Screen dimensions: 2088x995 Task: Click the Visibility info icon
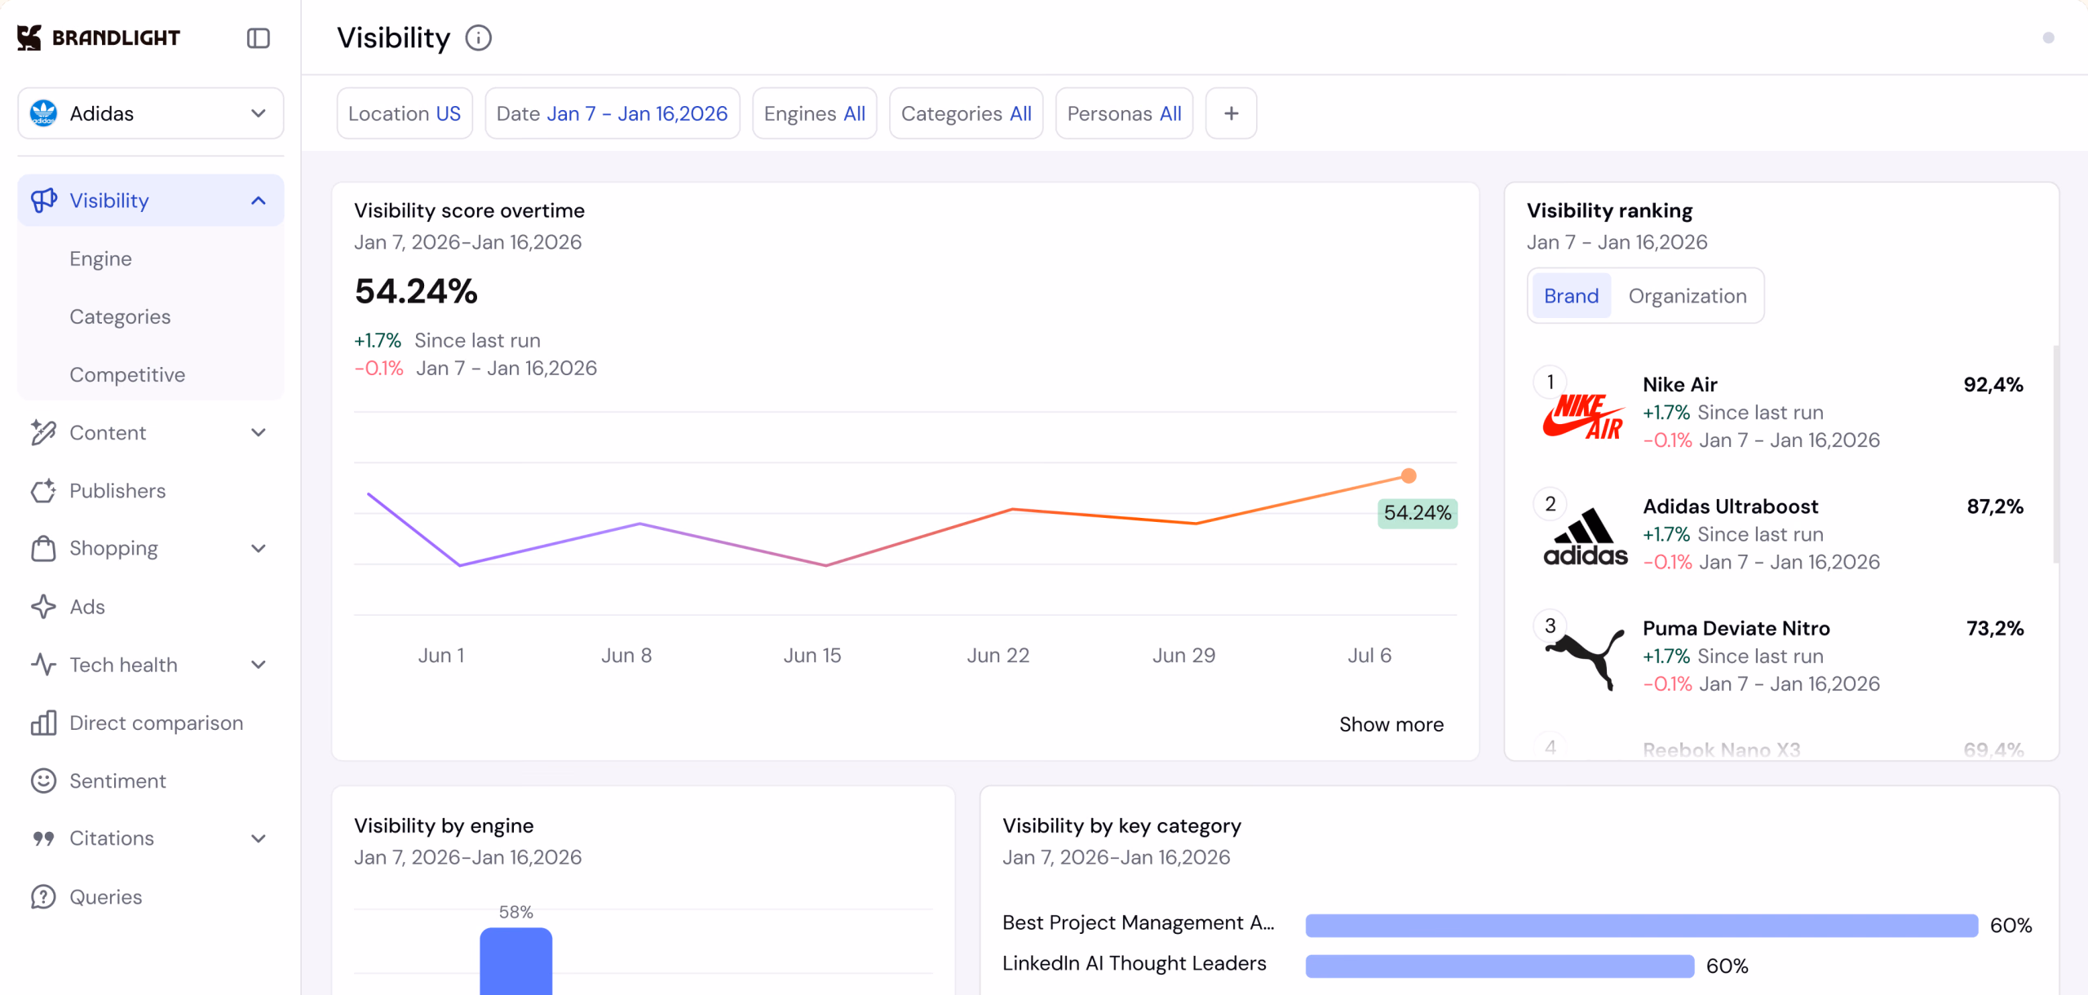coord(479,38)
